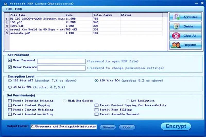The image size is (206, 137).
Task: Minimize the PDF Locker window
Action: (x=196, y=3)
